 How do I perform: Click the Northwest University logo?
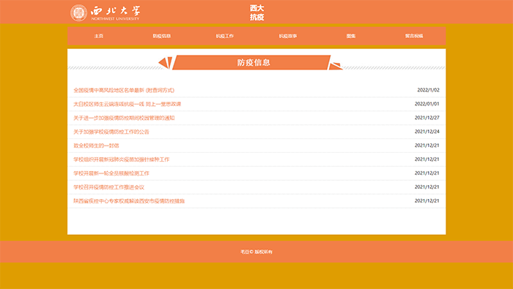pos(105,13)
